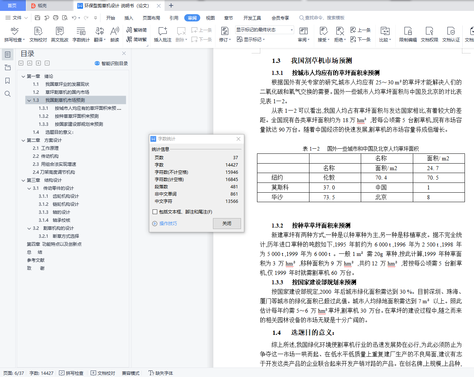Switch to the 开始 ribbon tab
The height and width of the screenshot is (377, 474).
[111, 18]
